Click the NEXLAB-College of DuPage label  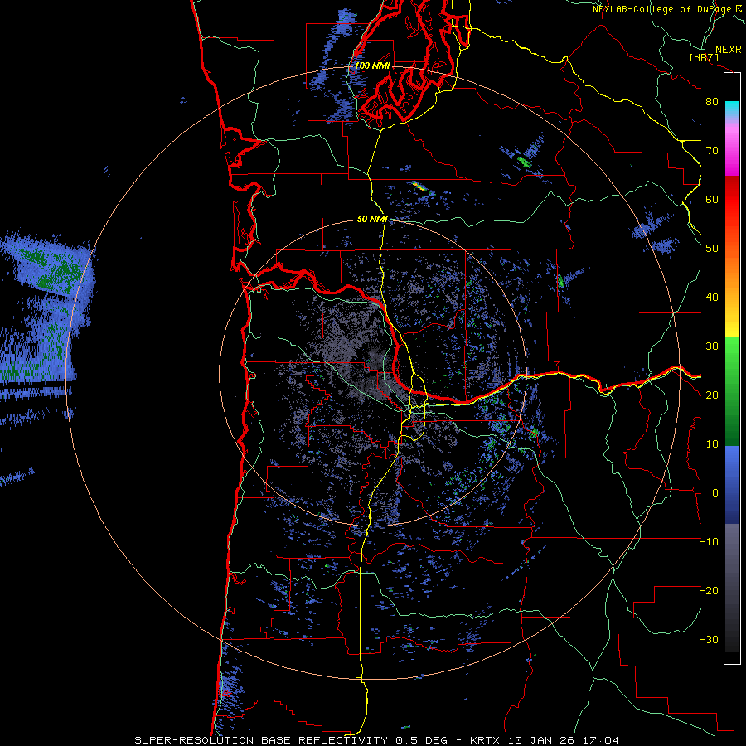pyautogui.click(x=661, y=9)
